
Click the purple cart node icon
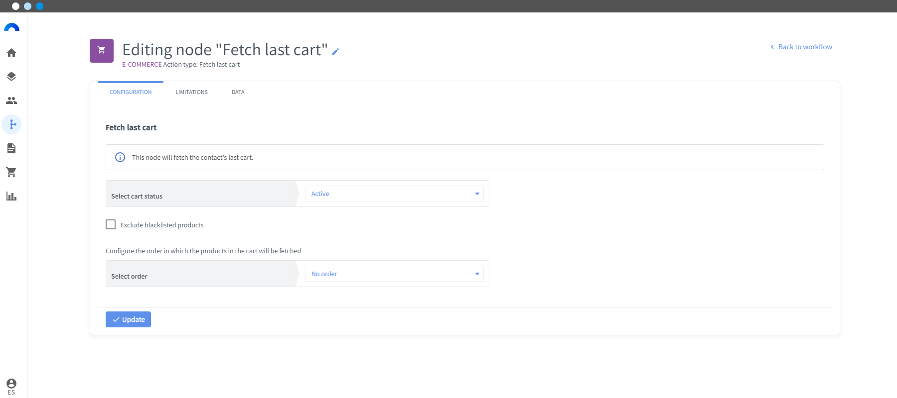tap(102, 51)
